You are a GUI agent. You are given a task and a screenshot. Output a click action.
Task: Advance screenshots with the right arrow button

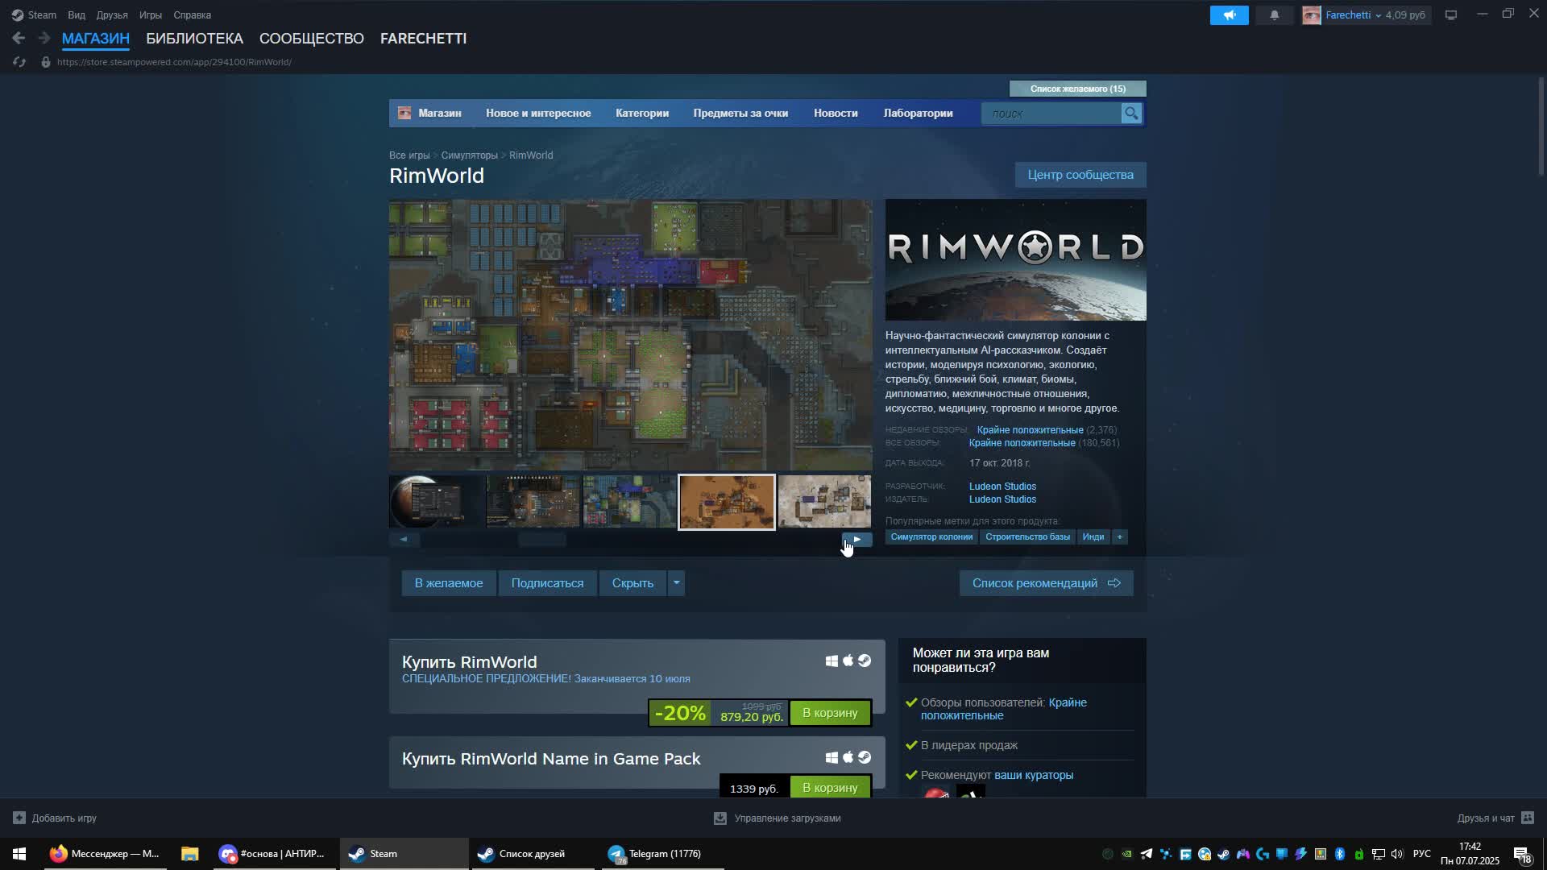point(856,540)
